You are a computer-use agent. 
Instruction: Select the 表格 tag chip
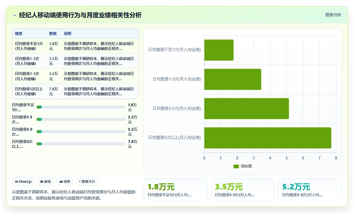45,181
